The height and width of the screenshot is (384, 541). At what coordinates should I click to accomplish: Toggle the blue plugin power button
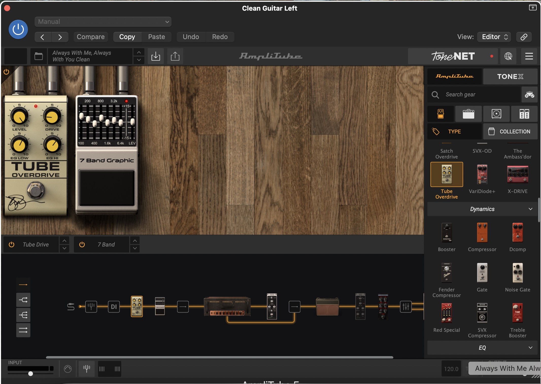pos(18,29)
